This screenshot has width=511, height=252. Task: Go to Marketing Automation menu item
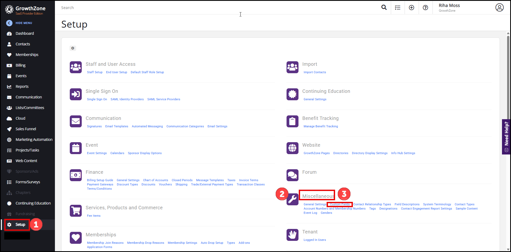(x=34, y=140)
